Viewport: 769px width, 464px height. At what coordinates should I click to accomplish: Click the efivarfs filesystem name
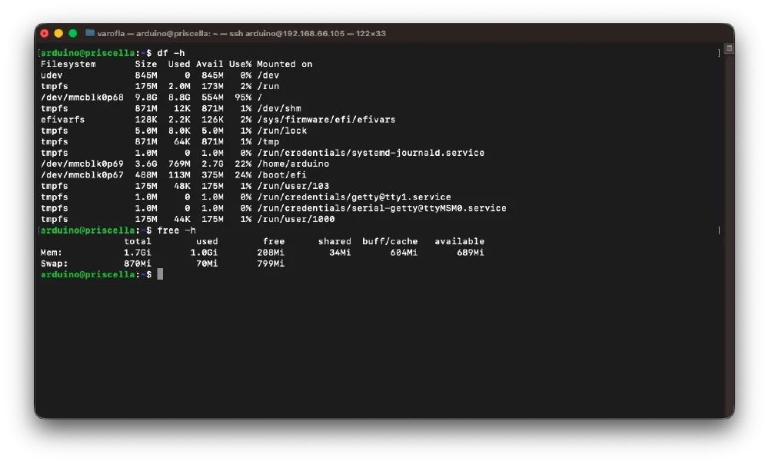coord(63,120)
